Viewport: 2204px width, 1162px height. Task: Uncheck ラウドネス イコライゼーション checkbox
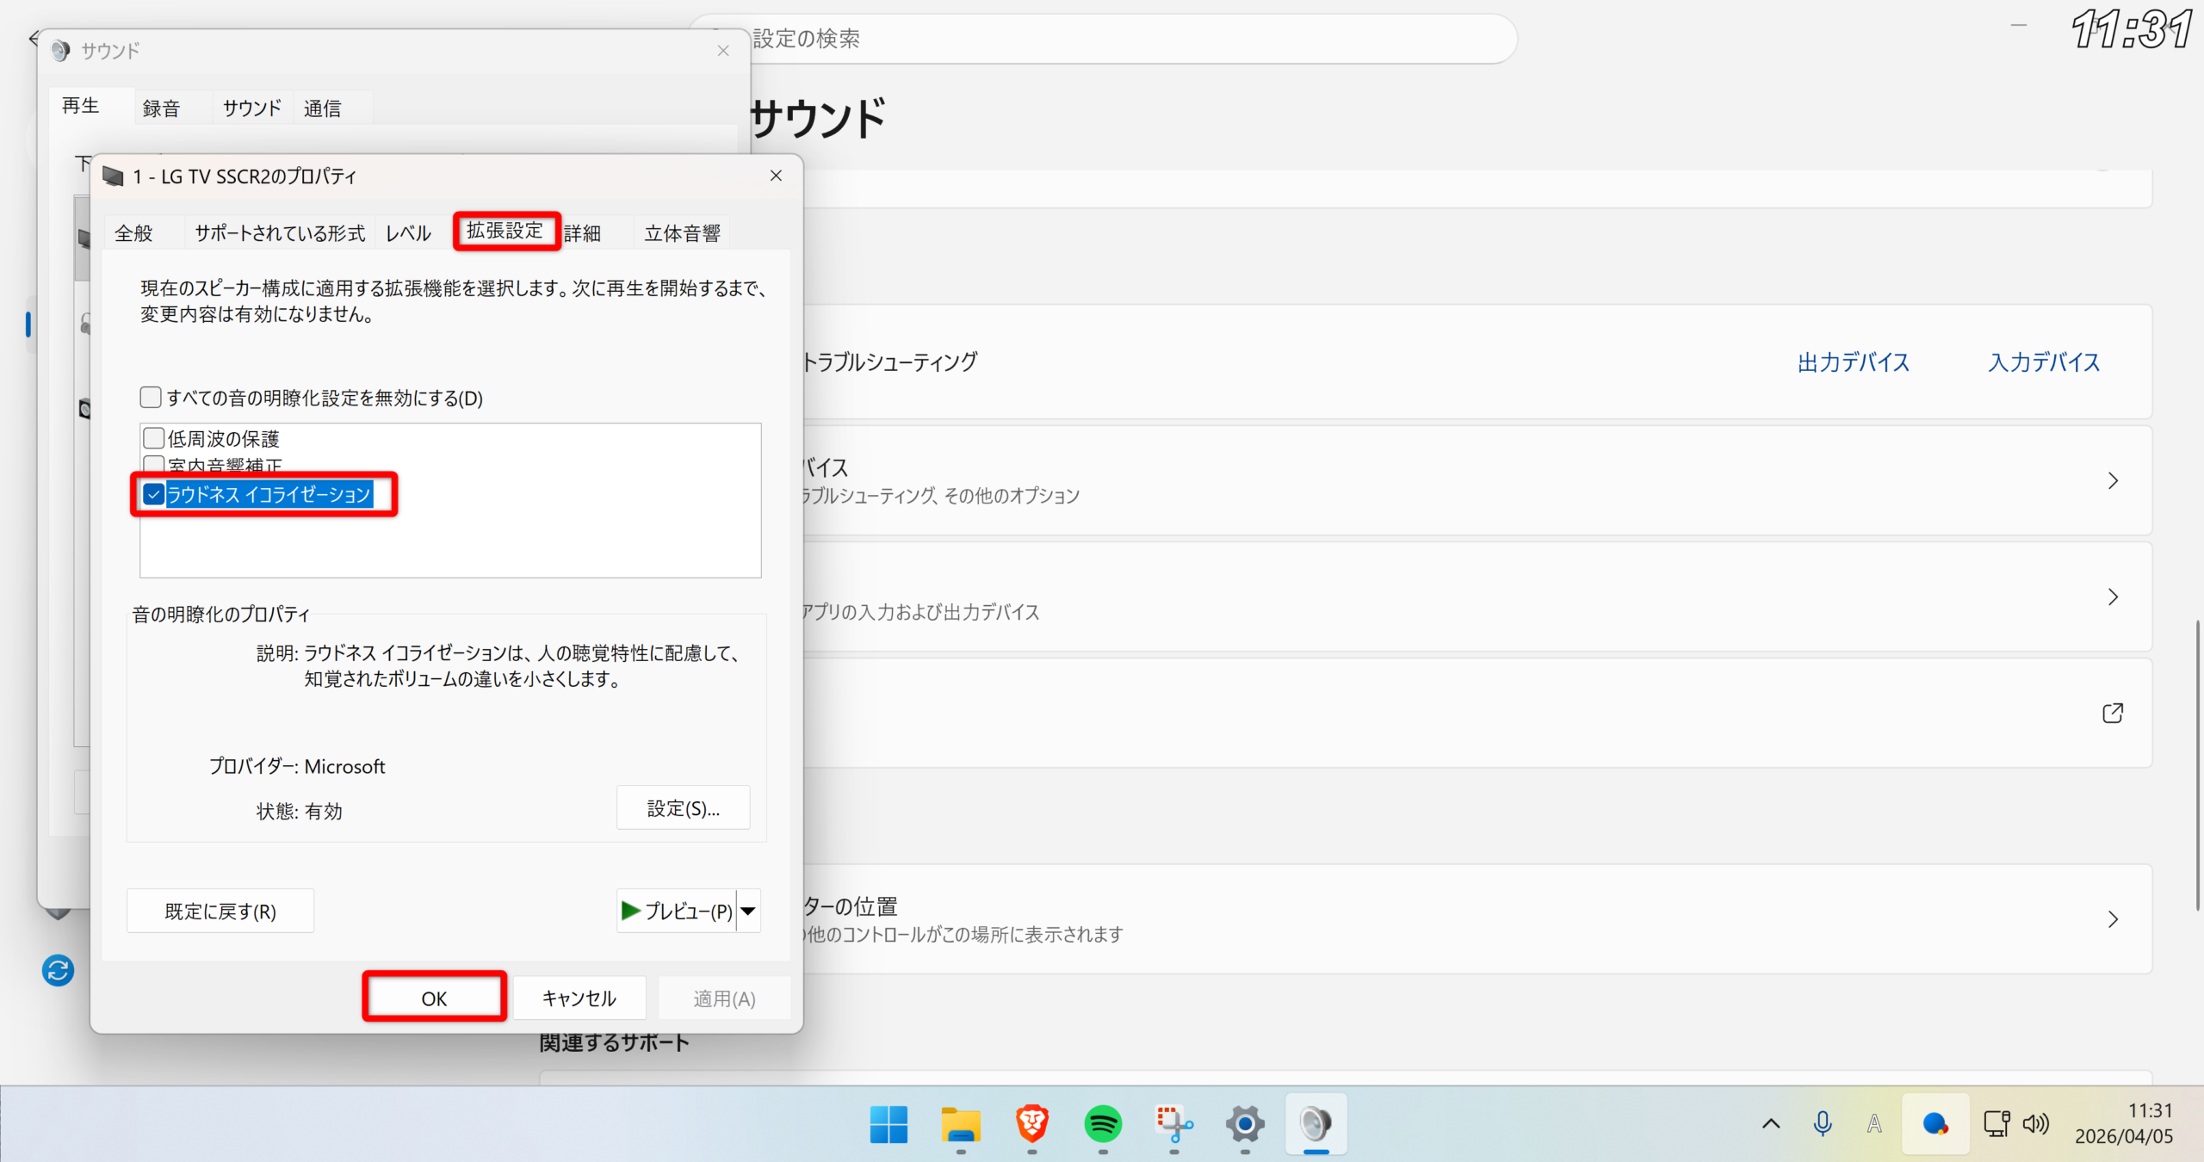(154, 494)
